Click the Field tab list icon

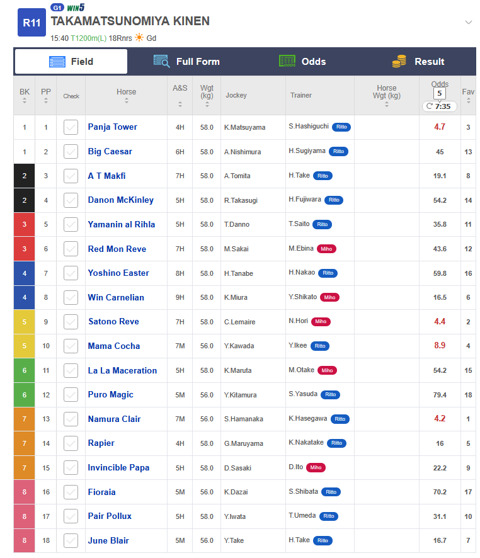pyautogui.click(x=57, y=62)
